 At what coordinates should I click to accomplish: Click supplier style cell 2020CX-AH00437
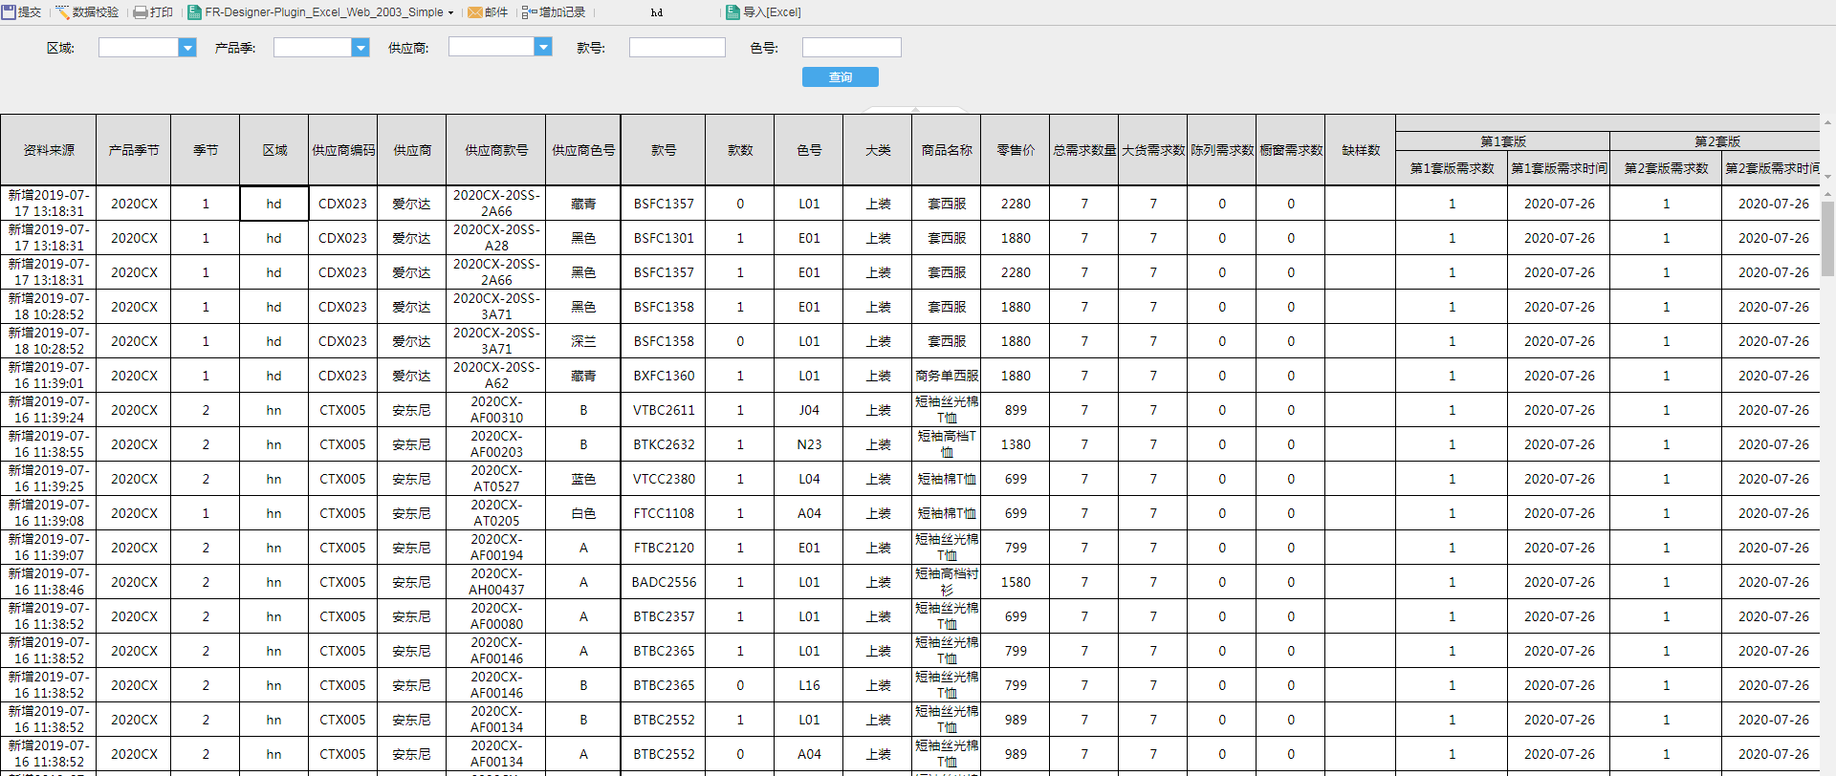point(496,582)
